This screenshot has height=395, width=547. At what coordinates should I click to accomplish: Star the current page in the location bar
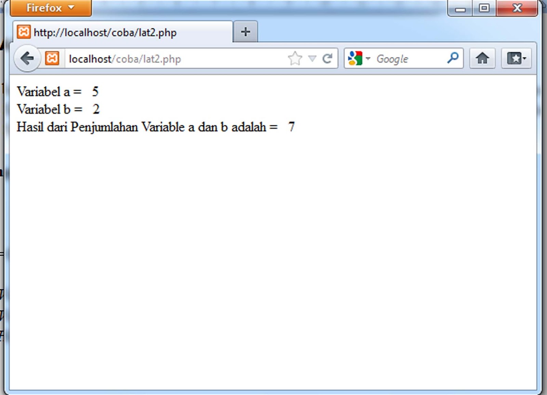294,58
